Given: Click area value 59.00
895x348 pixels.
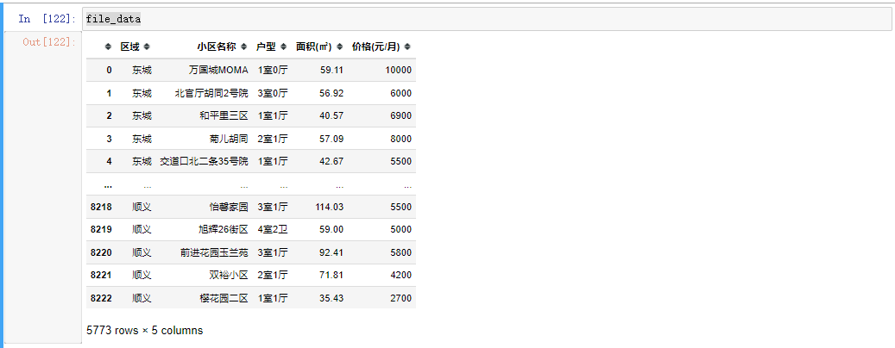Looking at the screenshot, I should coord(331,229).
